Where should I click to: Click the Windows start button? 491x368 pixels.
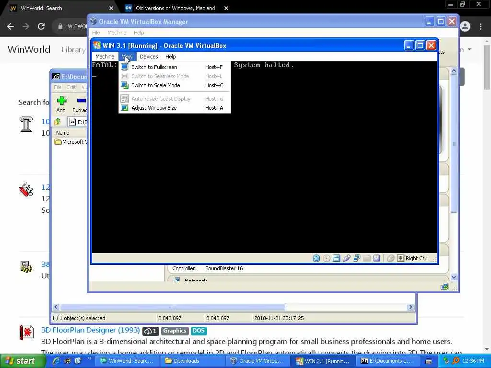(21, 361)
